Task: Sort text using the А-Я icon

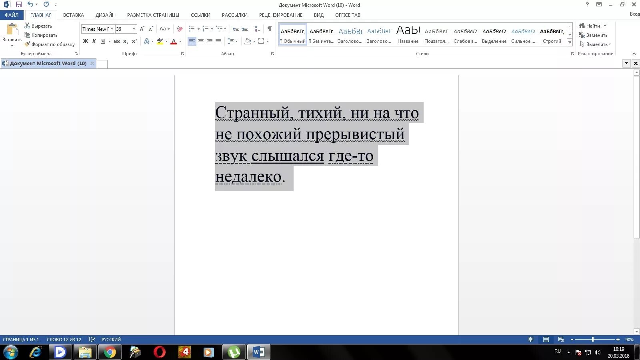Action: [257, 29]
